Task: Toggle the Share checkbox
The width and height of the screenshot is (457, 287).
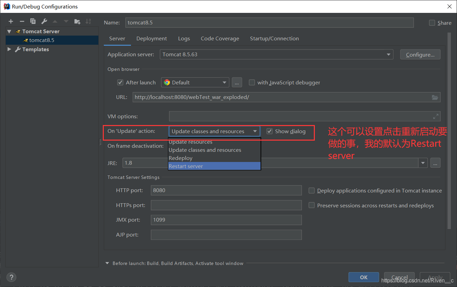Action: click(x=432, y=23)
